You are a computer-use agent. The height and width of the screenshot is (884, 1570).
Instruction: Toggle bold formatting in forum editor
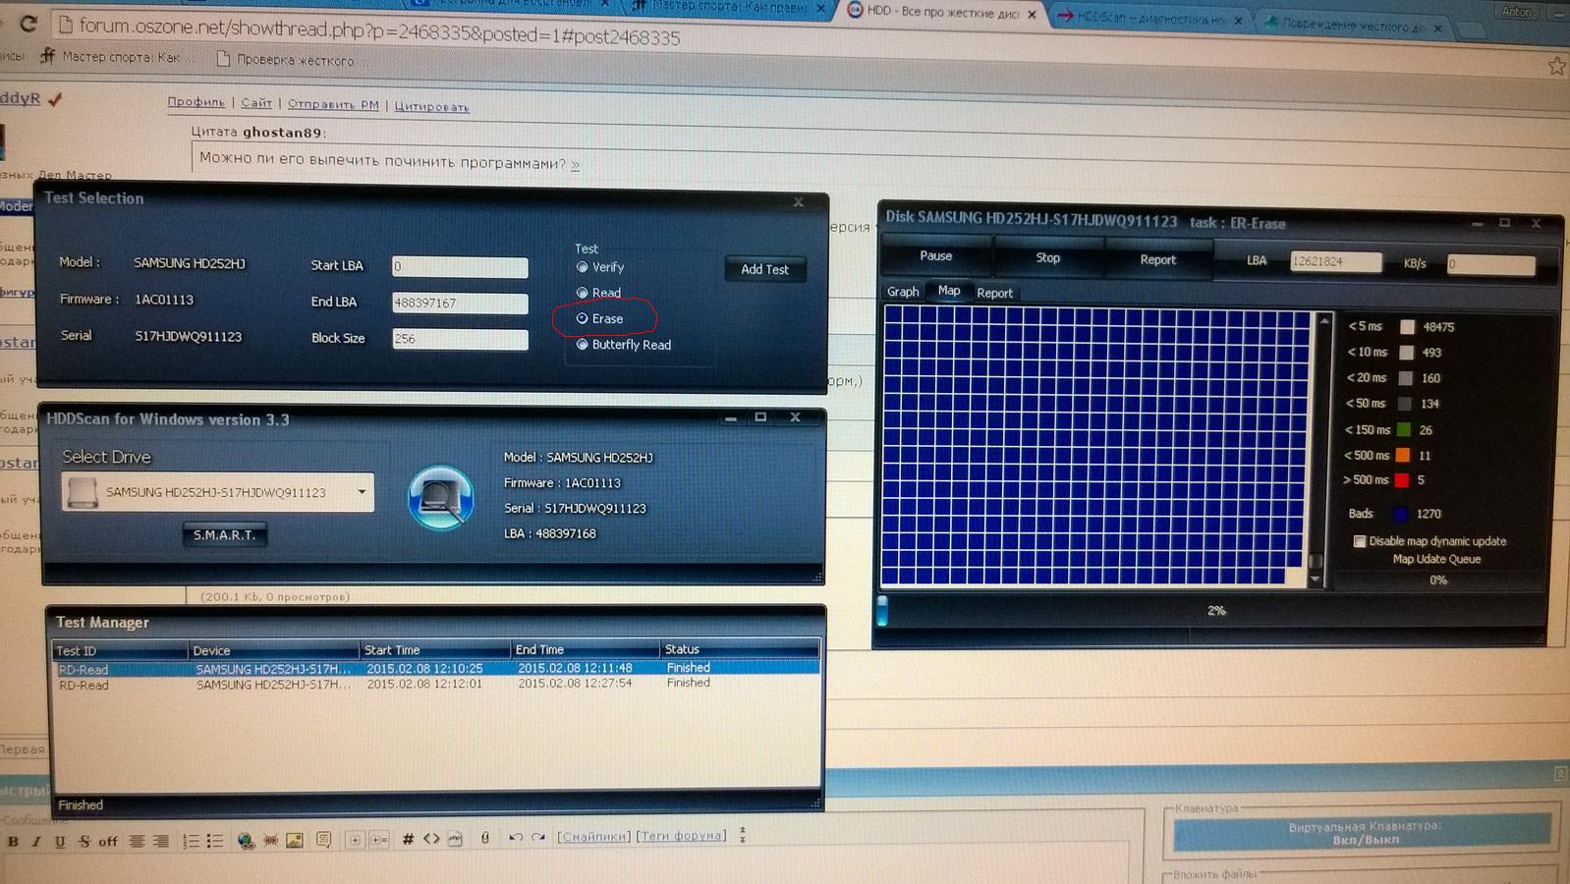tap(13, 841)
